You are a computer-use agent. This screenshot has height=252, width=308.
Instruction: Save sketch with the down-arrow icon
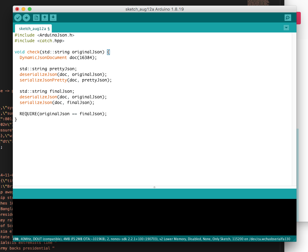53,18
